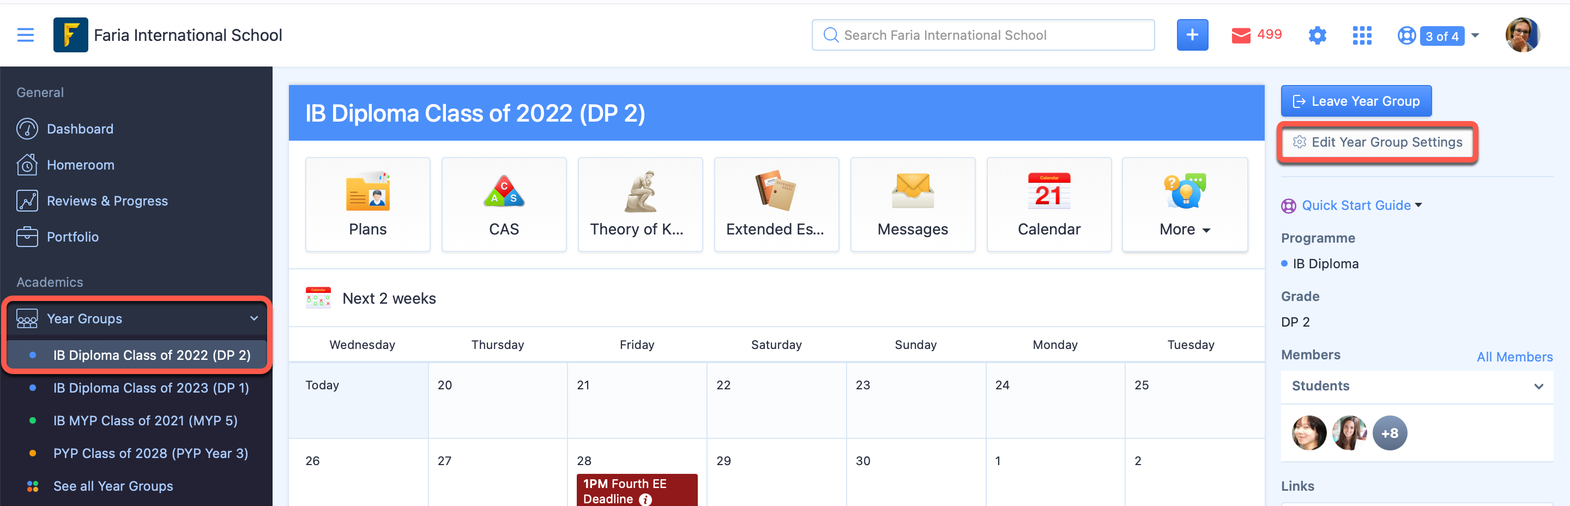Go to Dashboard
This screenshot has height=506, width=1570.
point(80,129)
